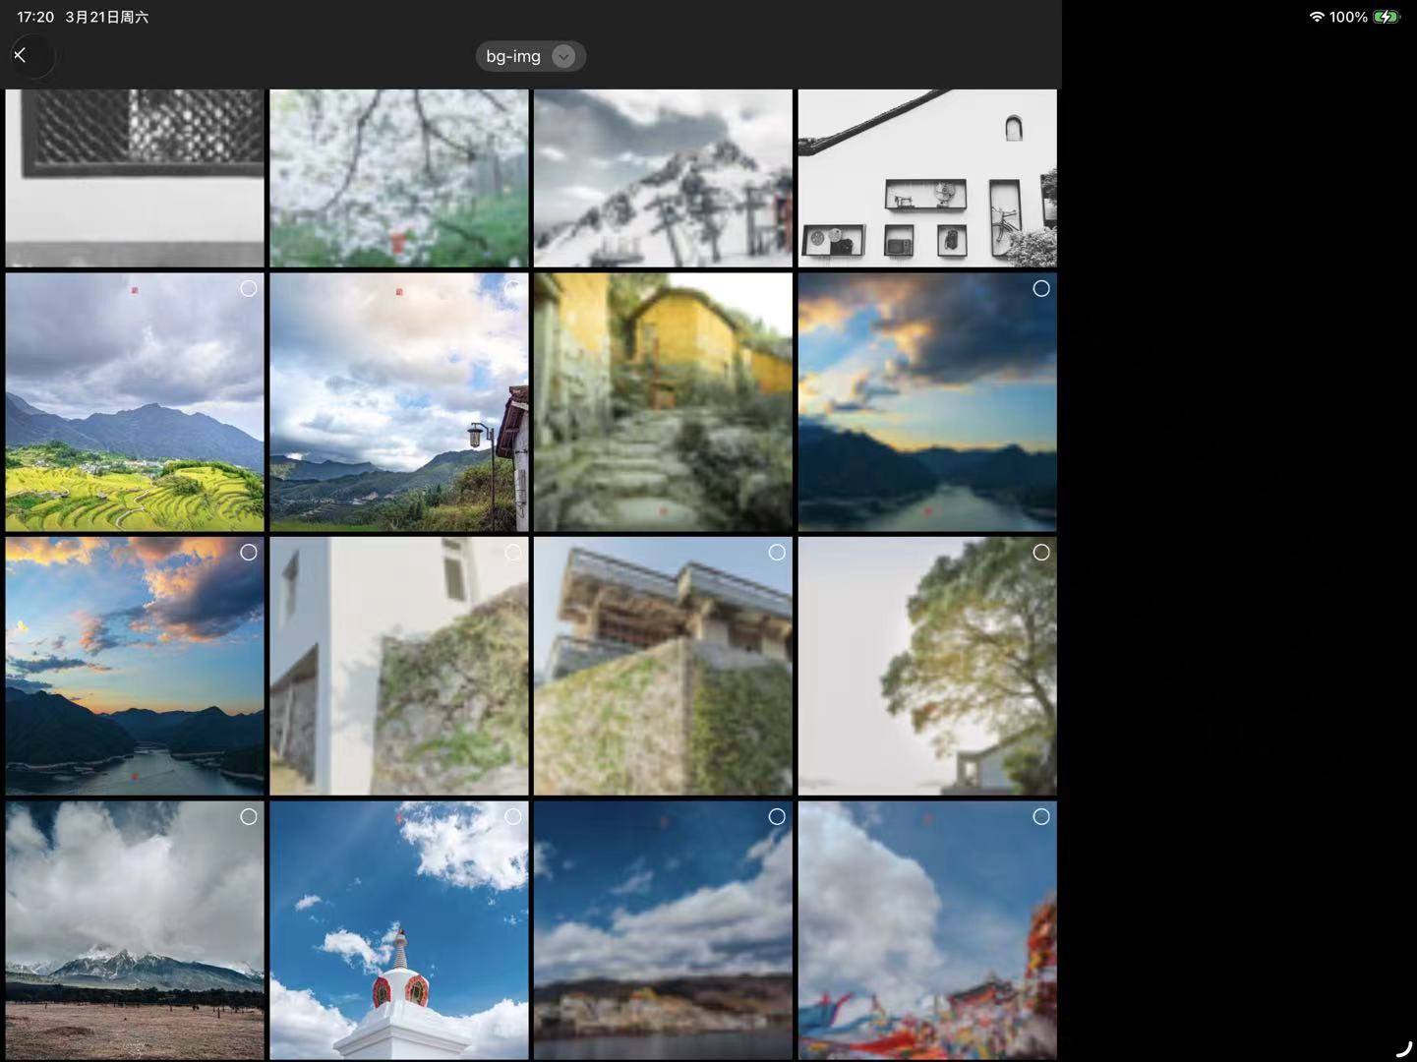
Task: Click the battery charging icon
Action: 1387,17
